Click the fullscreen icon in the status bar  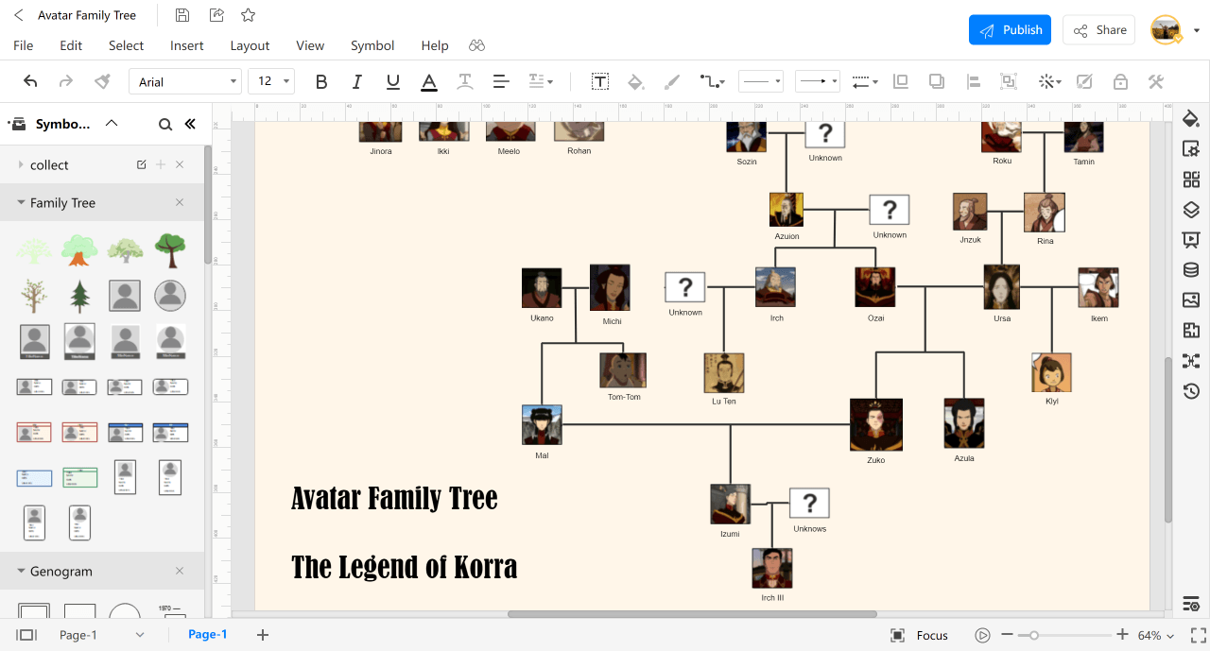tap(1199, 635)
